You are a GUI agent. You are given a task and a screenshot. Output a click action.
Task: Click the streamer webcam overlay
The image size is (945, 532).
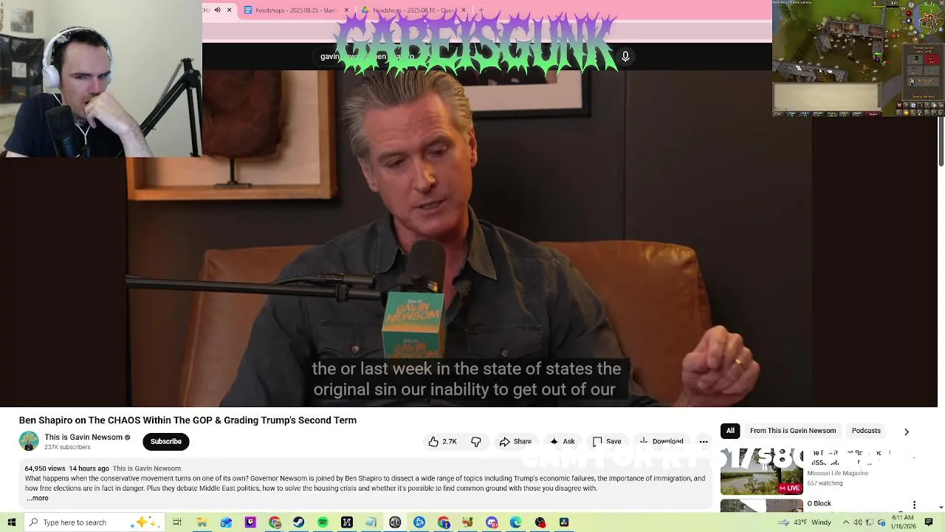point(100,78)
